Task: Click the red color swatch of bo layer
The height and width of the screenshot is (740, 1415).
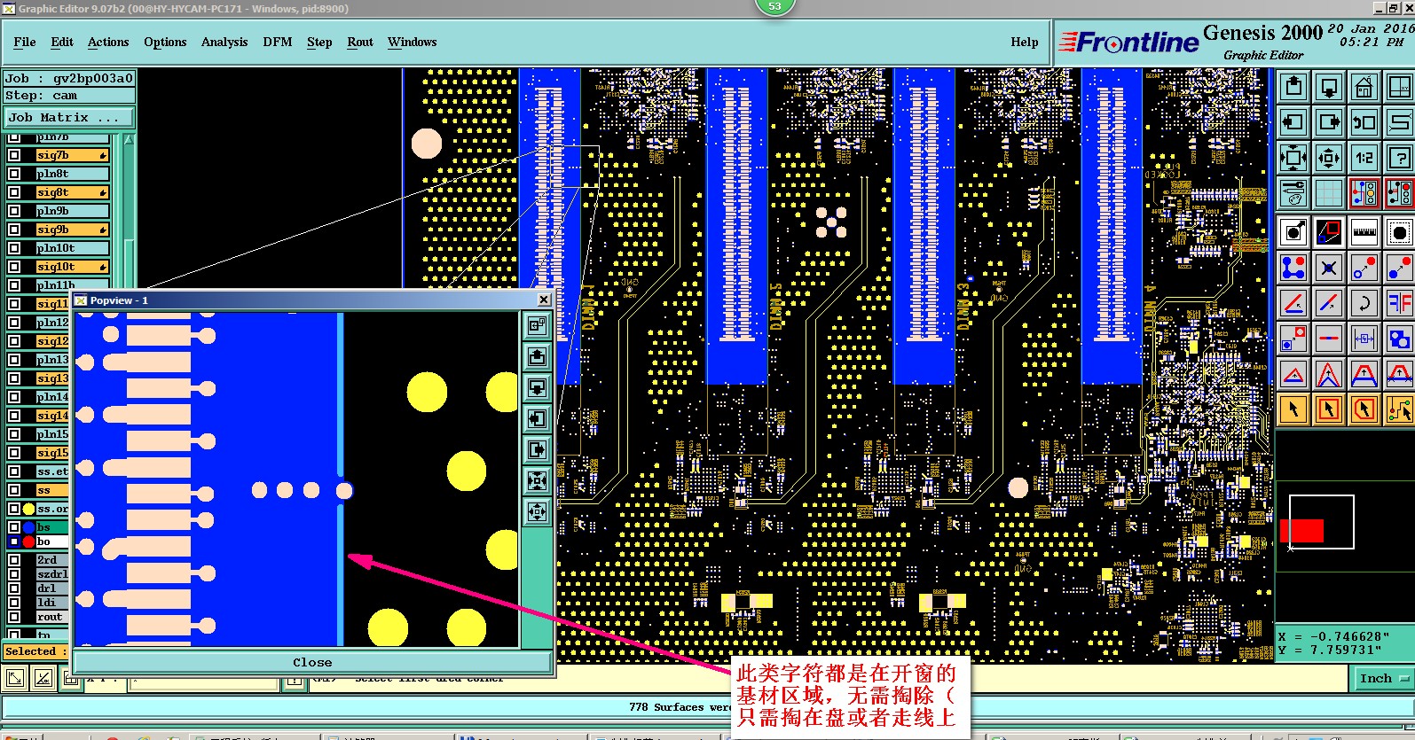Action: coord(28,541)
